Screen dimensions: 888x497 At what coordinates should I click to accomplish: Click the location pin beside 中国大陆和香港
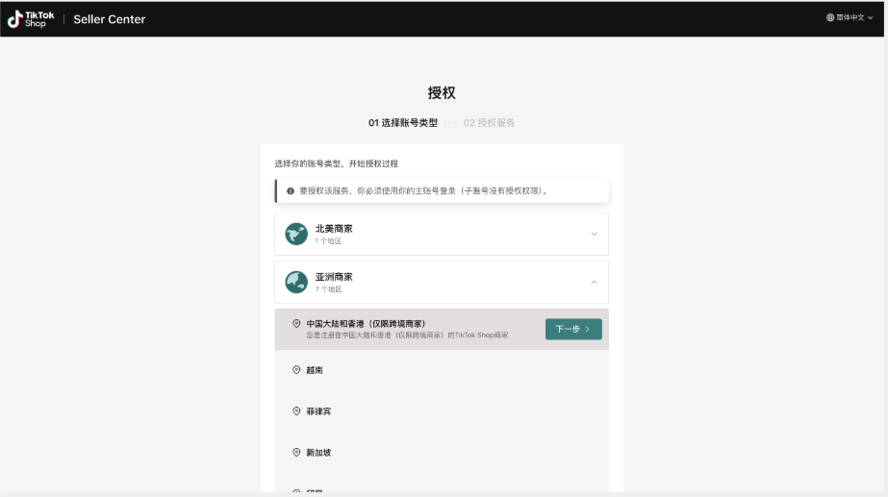click(x=296, y=324)
